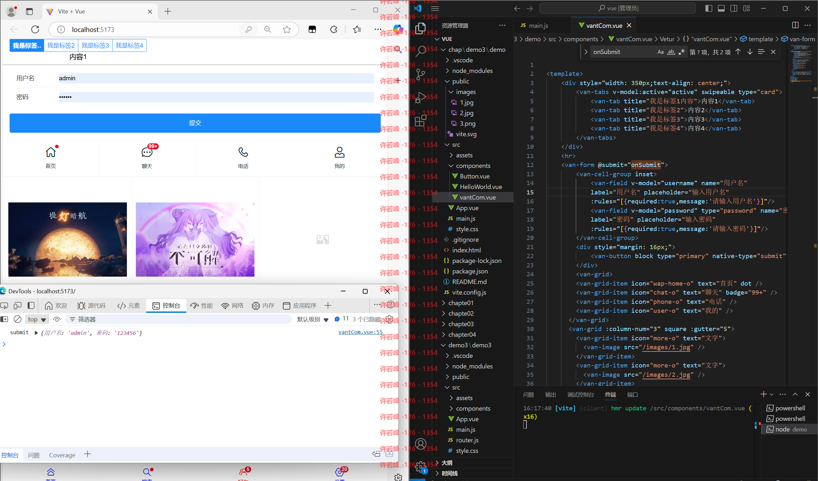The width and height of the screenshot is (818, 481).
Task: Jump to next onSubmit match
Action: point(750,52)
